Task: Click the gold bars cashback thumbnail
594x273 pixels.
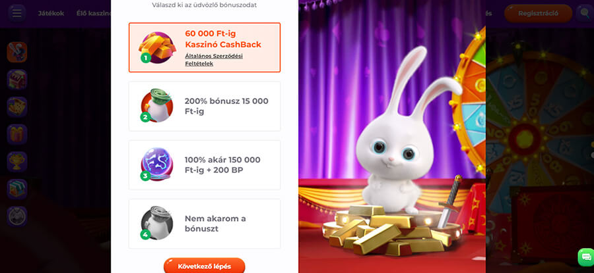Action: click(157, 47)
